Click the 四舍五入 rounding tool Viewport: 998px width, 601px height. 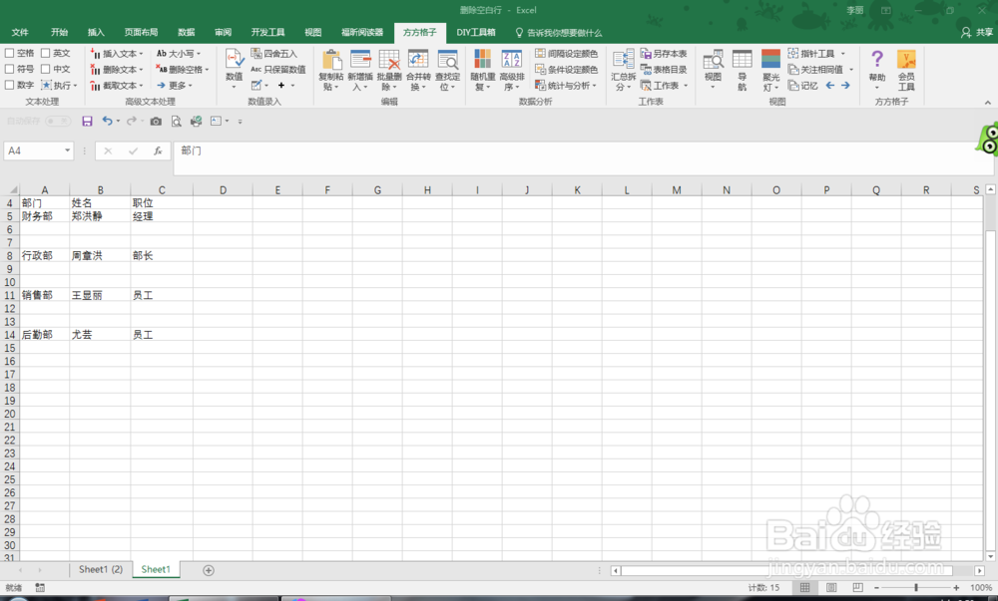click(274, 54)
